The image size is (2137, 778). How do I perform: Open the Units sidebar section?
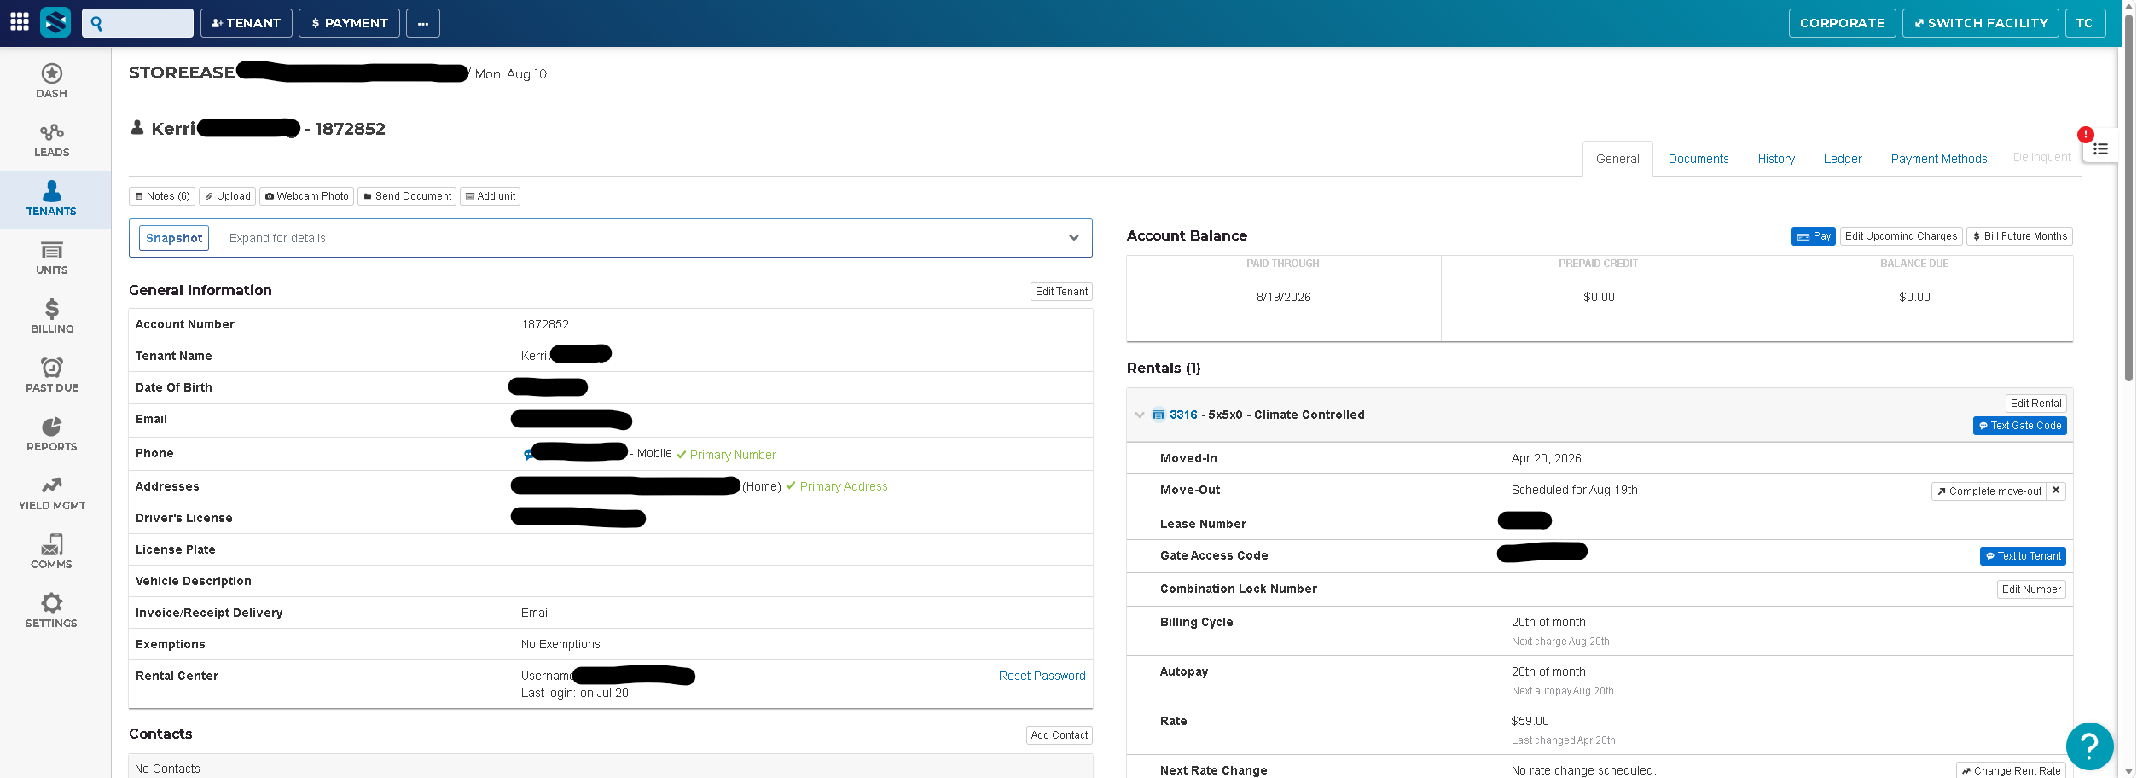coord(51,258)
